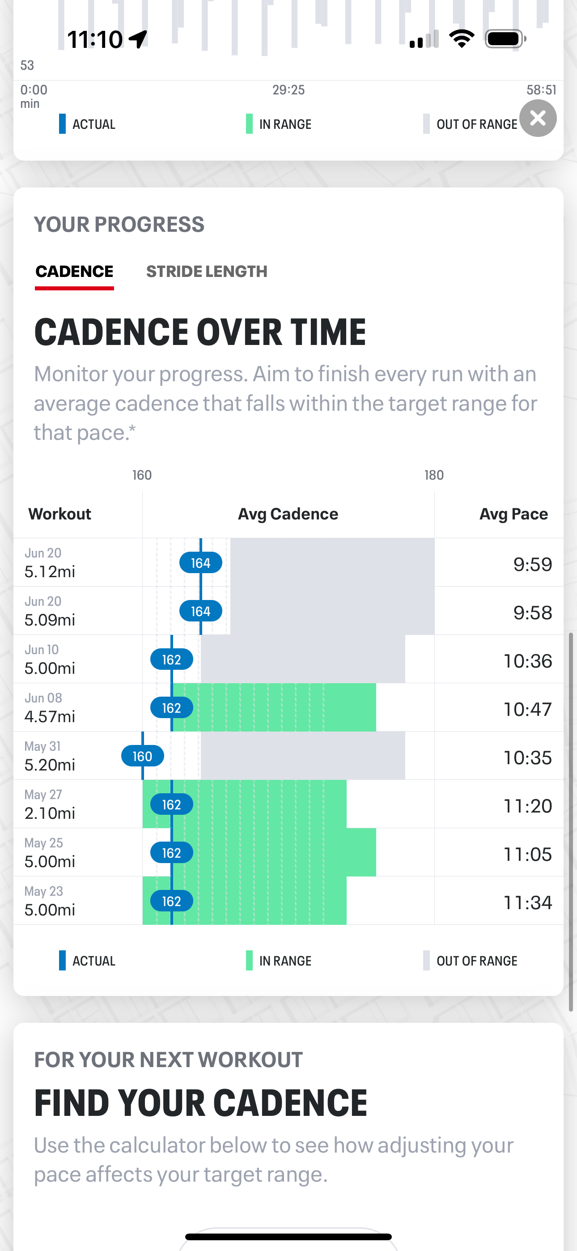Tap the Avg Pace column header
The width and height of the screenshot is (577, 1251).
[513, 514]
